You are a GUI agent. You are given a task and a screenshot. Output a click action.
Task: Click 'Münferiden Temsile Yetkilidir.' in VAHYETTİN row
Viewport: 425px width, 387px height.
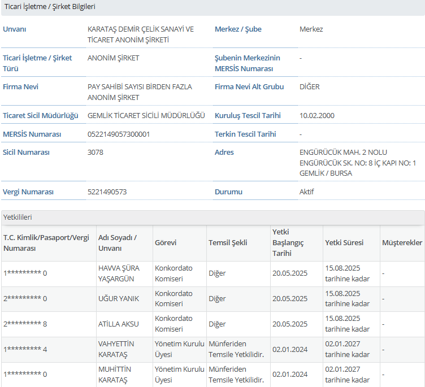(236, 349)
